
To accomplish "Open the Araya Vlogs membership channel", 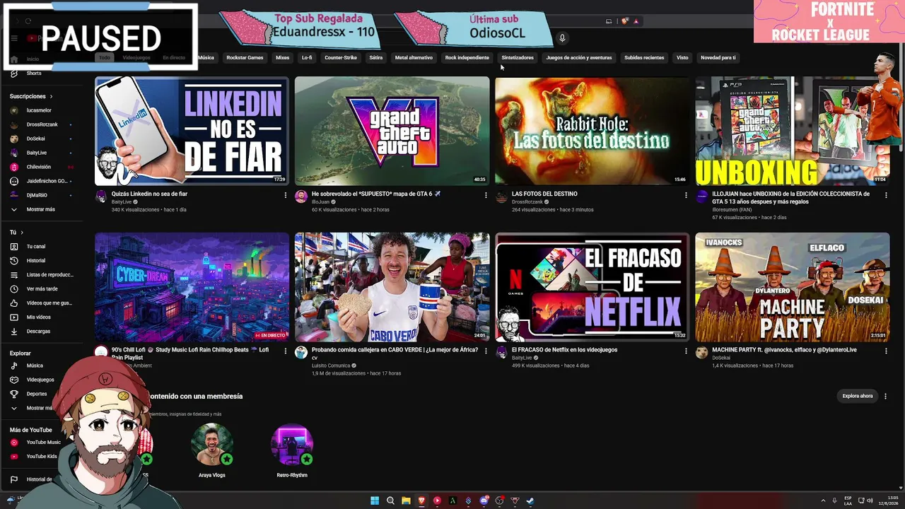I will click(212, 450).
